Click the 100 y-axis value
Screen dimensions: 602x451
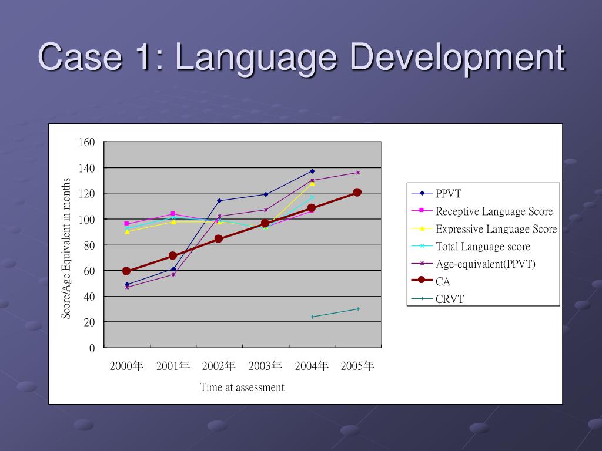(86, 220)
